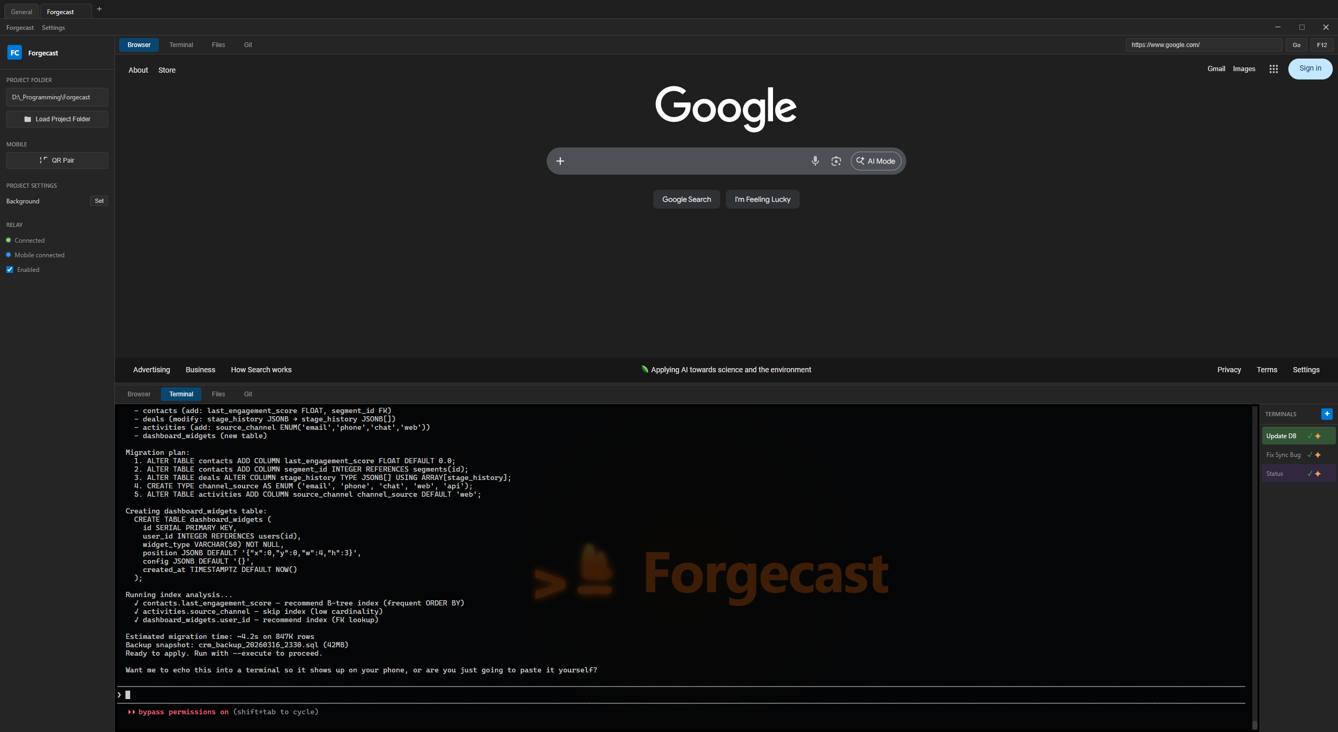Click I'm Feeling Lucky

(762, 199)
